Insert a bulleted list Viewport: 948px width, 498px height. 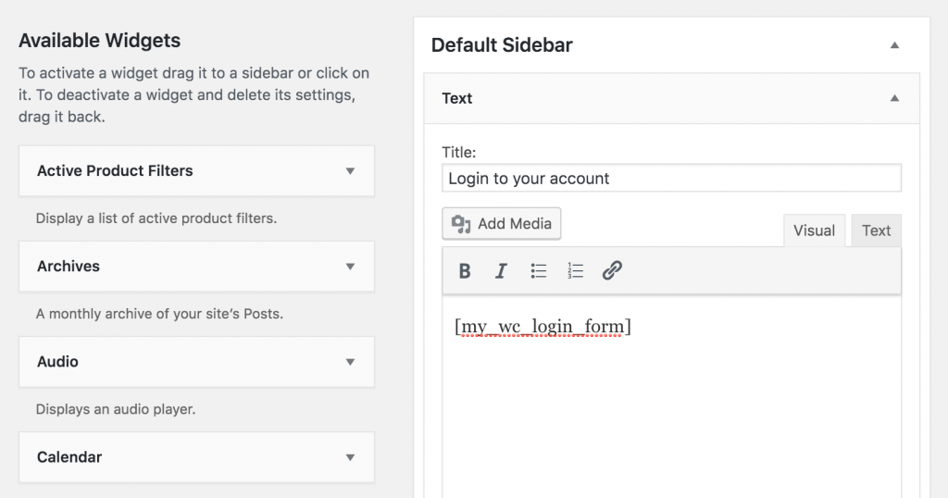click(538, 271)
